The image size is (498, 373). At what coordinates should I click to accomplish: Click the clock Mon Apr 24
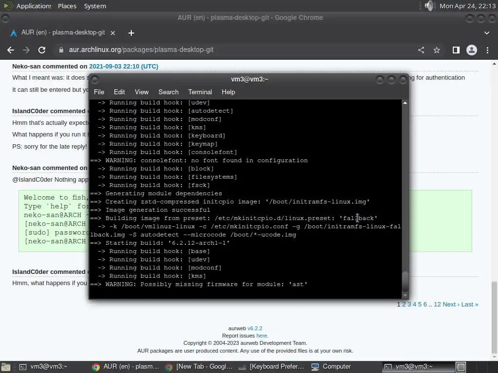tap(467, 6)
